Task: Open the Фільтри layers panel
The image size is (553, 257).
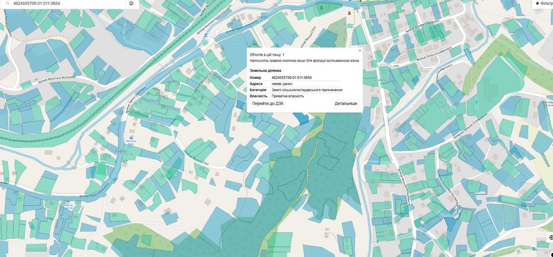Action: coord(544,3)
